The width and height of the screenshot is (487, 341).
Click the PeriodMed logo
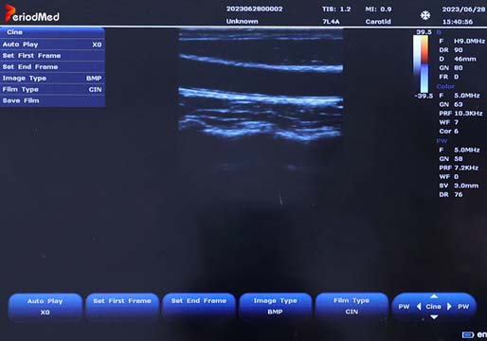pos(32,14)
